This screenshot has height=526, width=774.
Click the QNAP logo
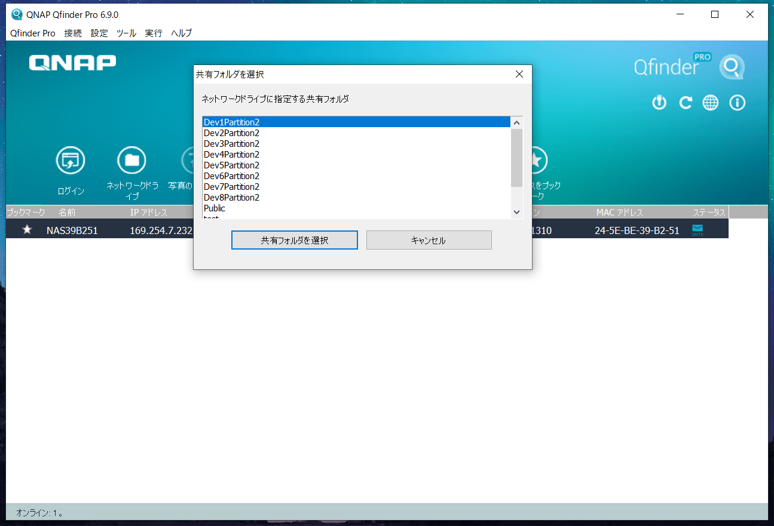(72, 63)
